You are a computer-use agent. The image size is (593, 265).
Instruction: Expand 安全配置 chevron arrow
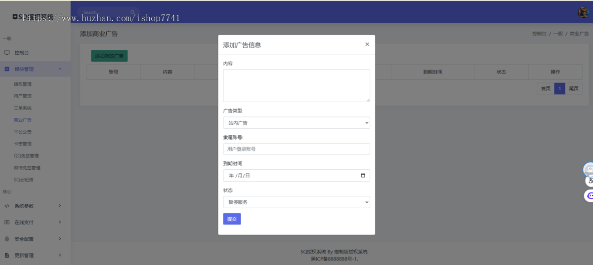pyautogui.click(x=60, y=239)
